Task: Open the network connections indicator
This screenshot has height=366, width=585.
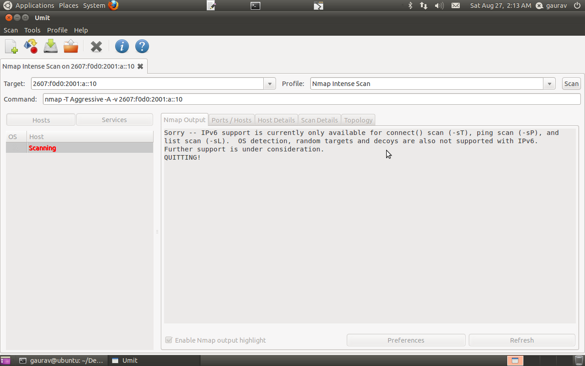Action: click(x=424, y=5)
